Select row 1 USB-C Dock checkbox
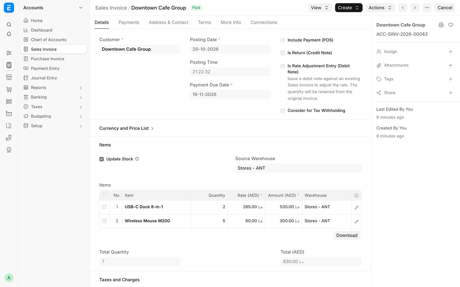Viewport: 460px width, 287px height. click(105, 207)
